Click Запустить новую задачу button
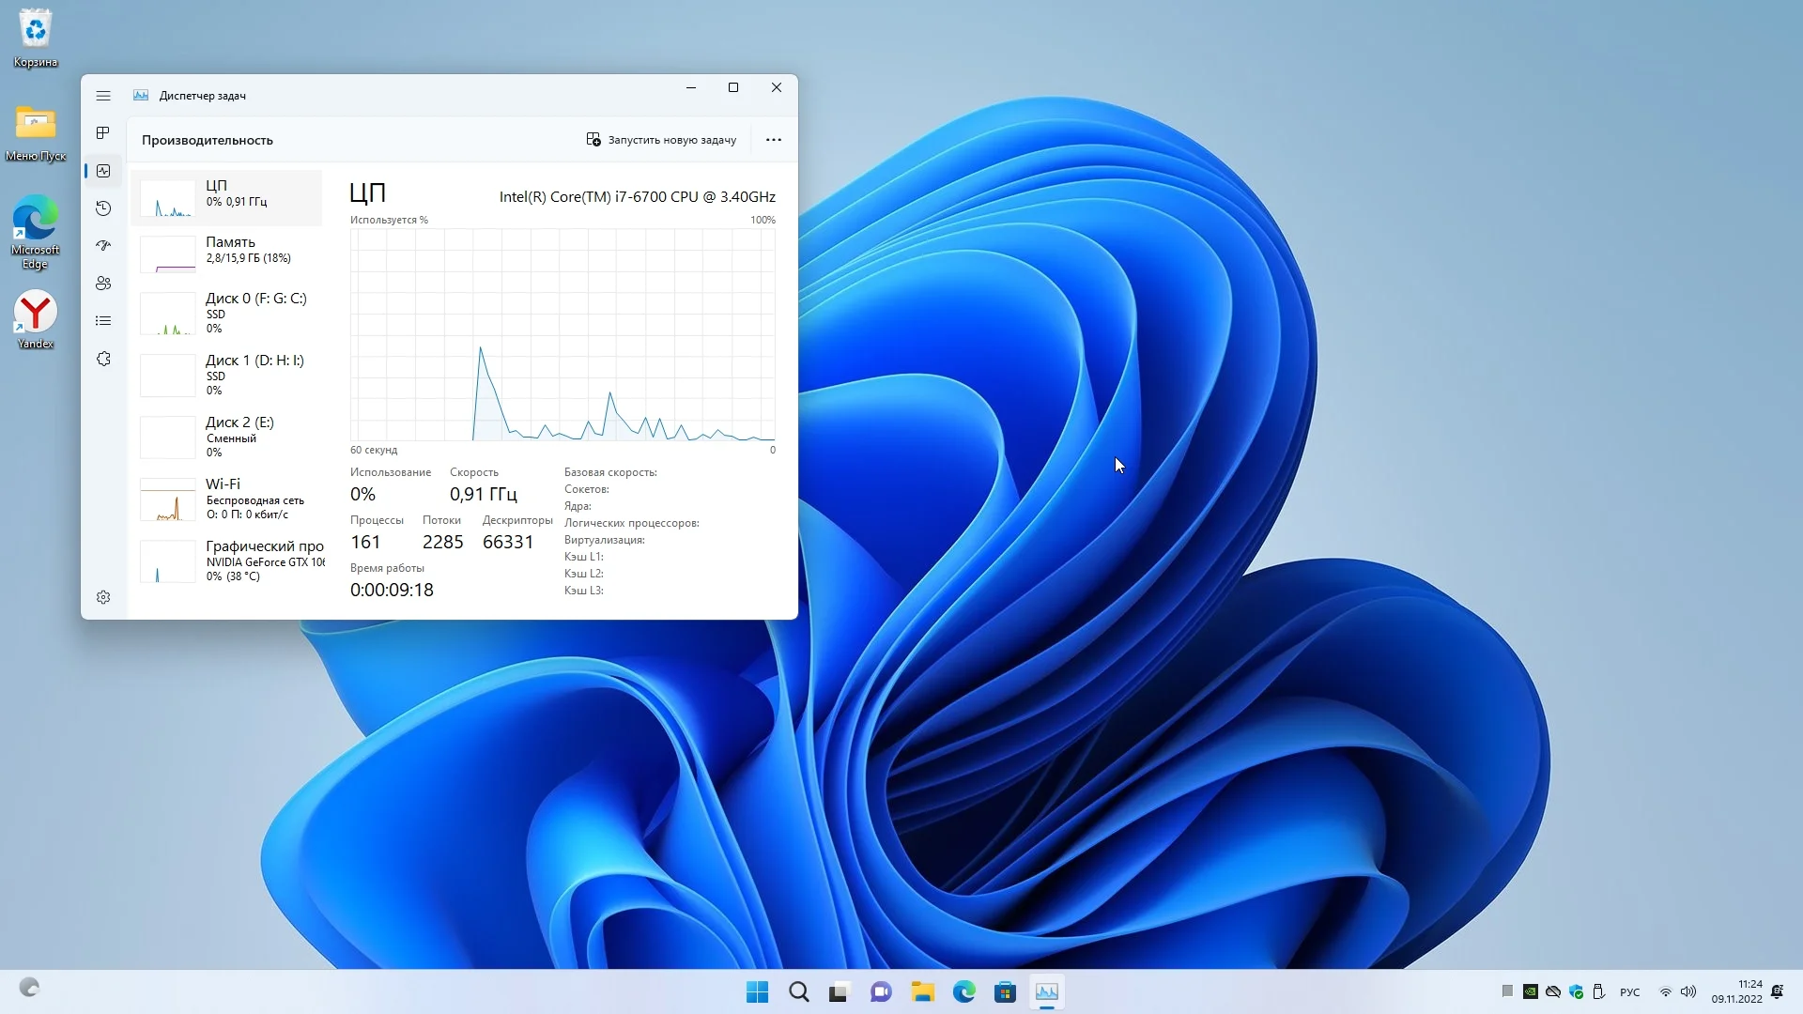This screenshot has width=1803, height=1014. click(661, 140)
